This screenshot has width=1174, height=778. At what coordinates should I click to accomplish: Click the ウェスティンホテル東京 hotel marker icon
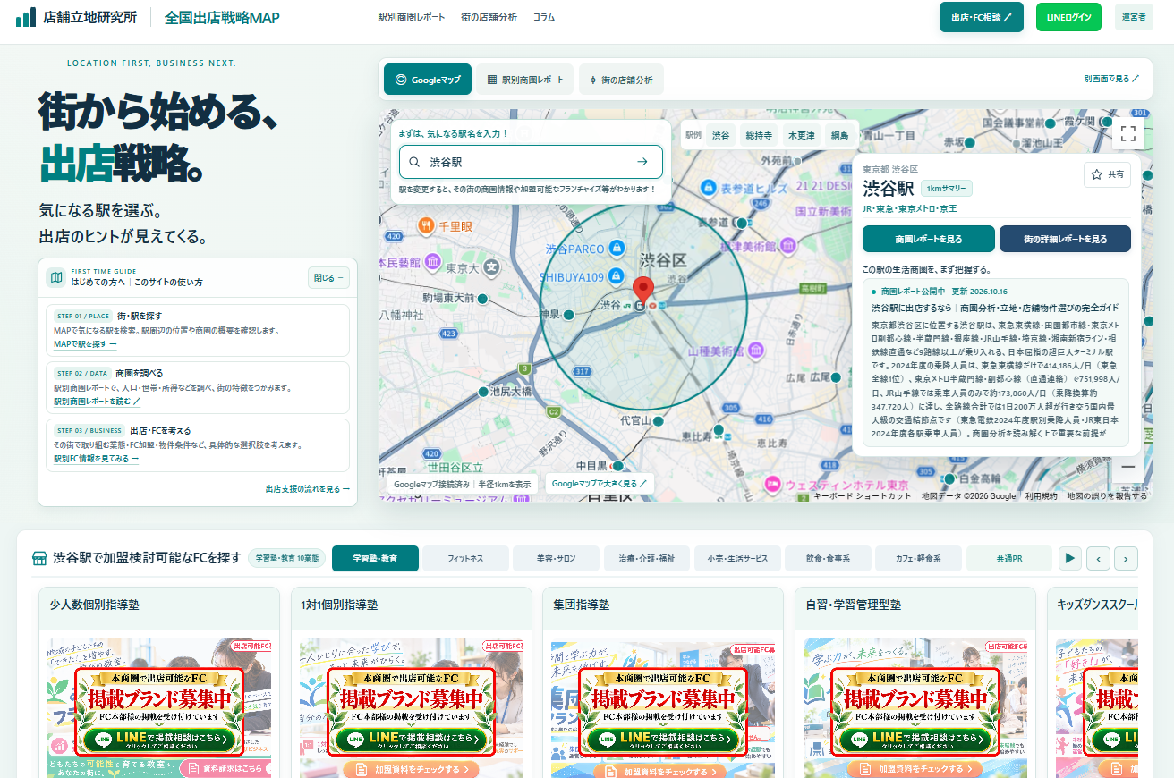(x=772, y=484)
